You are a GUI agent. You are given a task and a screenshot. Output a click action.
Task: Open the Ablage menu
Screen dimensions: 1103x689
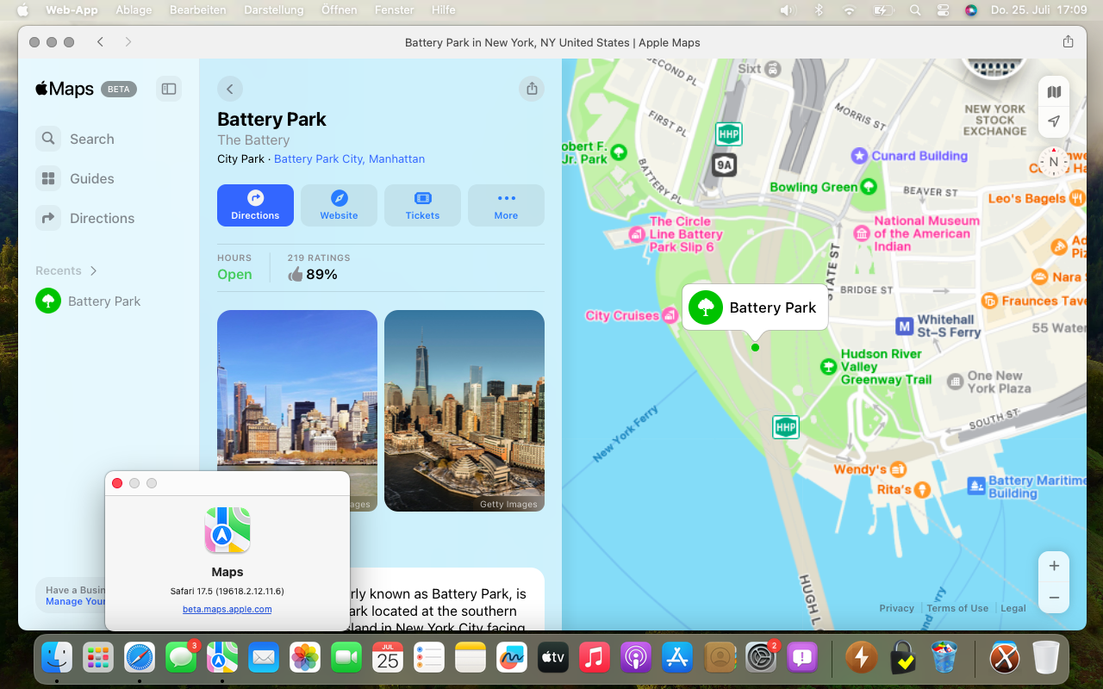tap(134, 10)
